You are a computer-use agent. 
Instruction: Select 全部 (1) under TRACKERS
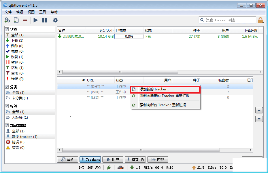30,131
